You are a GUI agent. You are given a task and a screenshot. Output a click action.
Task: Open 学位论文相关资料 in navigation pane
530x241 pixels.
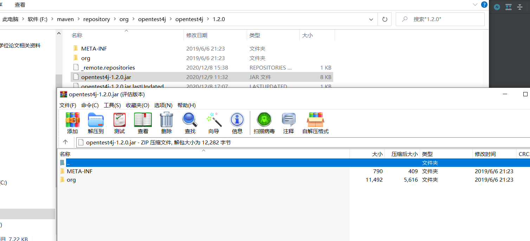pyautogui.click(x=20, y=46)
